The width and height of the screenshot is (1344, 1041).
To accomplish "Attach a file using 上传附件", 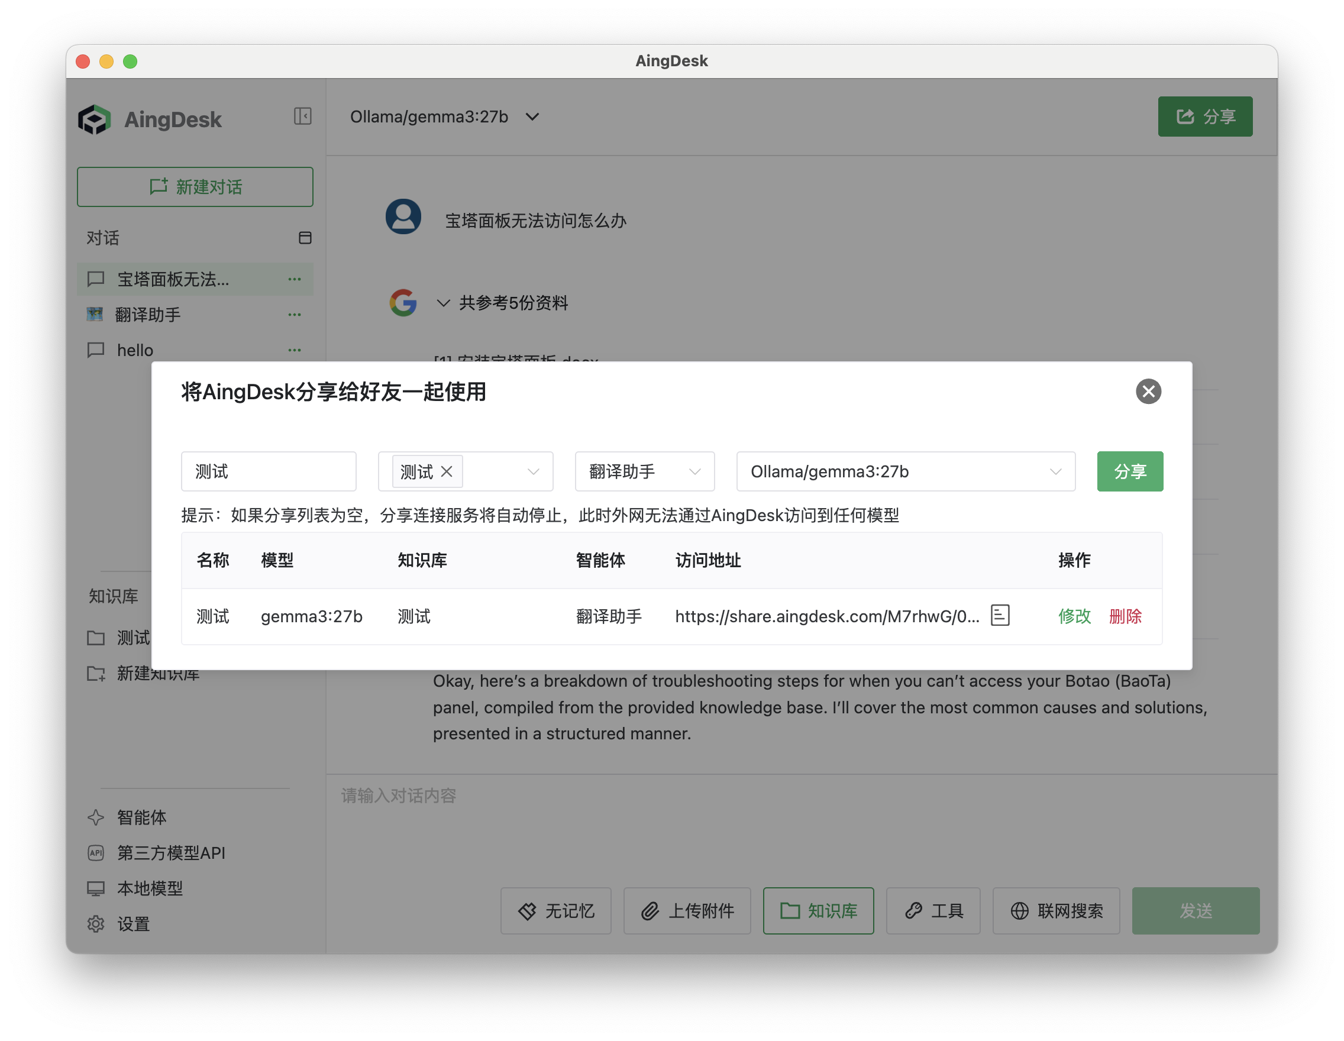I will (687, 911).
